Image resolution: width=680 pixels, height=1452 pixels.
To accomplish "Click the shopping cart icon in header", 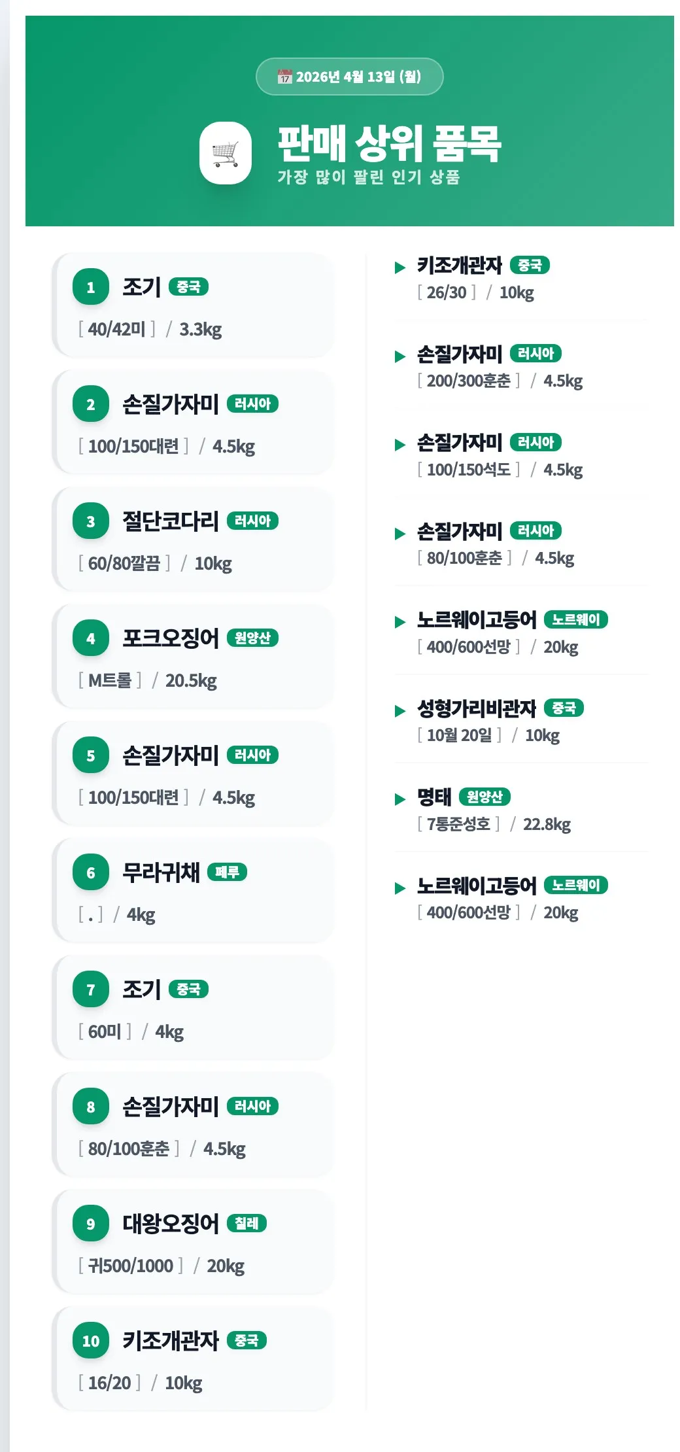I will [225, 153].
